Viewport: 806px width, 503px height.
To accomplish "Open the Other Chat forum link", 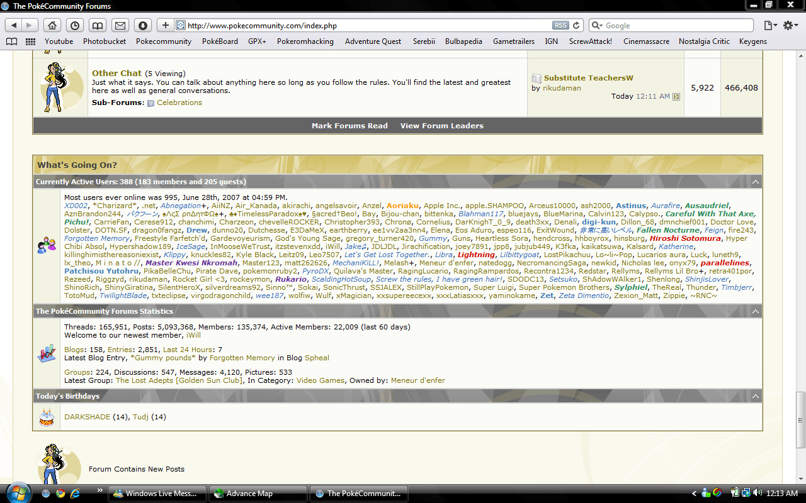I will pyautogui.click(x=117, y=73).
